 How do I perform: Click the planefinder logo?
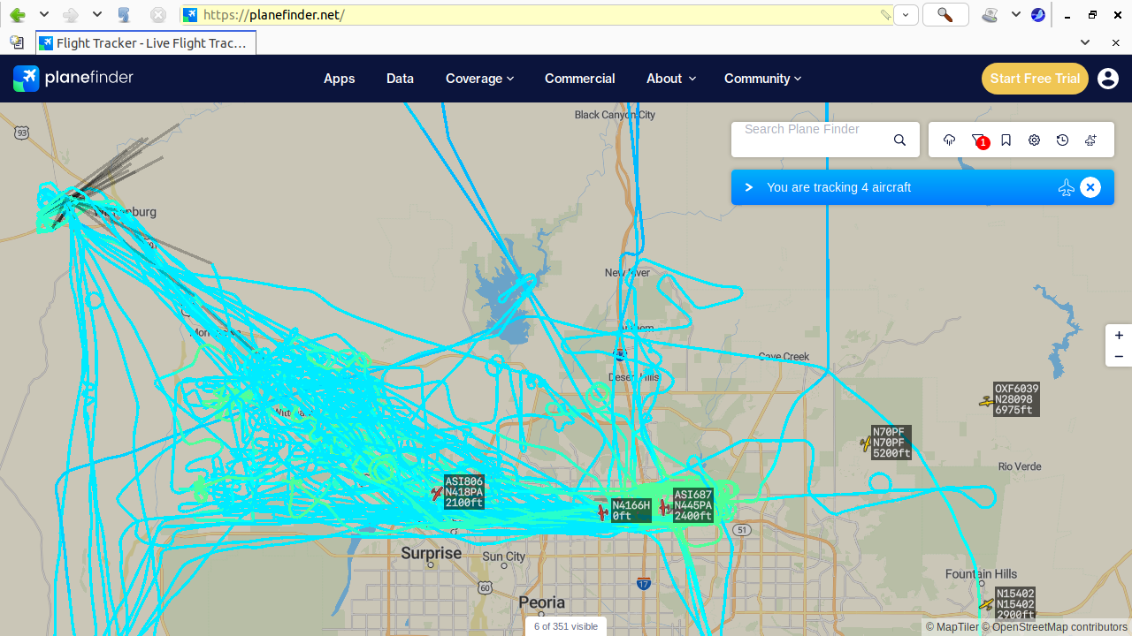tap(73, 79)
